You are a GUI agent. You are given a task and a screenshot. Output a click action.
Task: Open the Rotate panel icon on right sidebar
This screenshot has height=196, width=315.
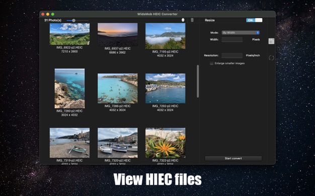click(271, 58)
